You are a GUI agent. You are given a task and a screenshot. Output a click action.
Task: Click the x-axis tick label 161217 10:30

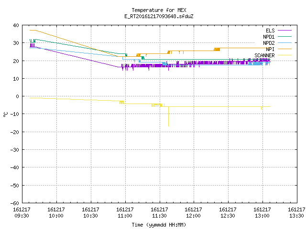click(x=90, y=213)
